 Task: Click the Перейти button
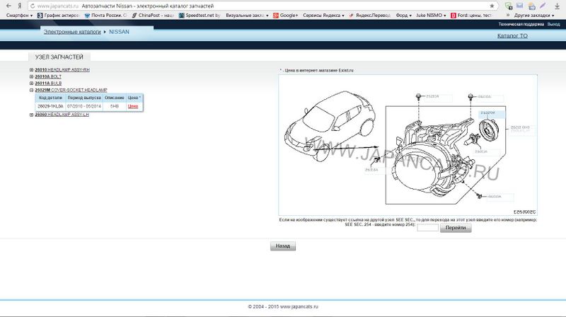pos(456,228)
